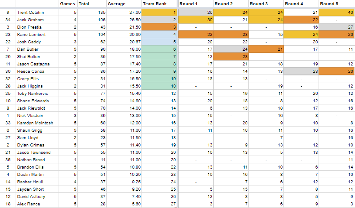
Task: Click Dan Butler's average of 18.00
Action: click(x=123, y=49)
